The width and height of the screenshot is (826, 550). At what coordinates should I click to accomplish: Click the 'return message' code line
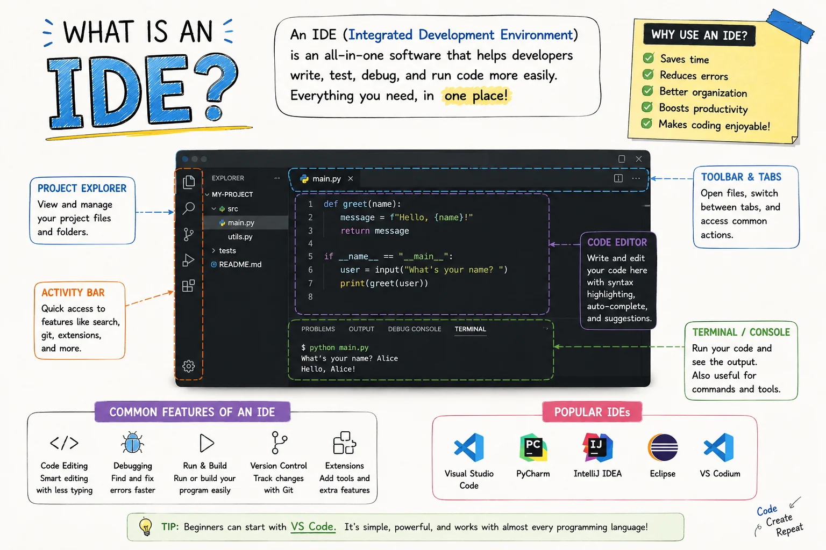pos(374,231)
